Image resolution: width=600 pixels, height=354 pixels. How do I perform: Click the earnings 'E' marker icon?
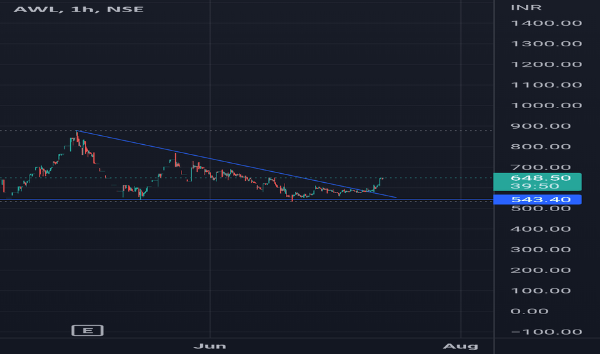tap(88, 330)
